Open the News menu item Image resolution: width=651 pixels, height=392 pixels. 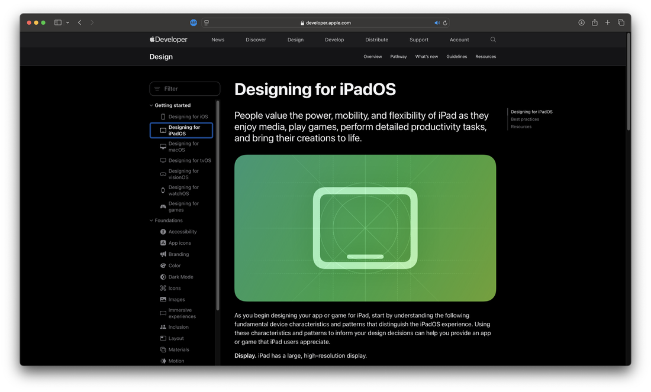tap(218, 40)
